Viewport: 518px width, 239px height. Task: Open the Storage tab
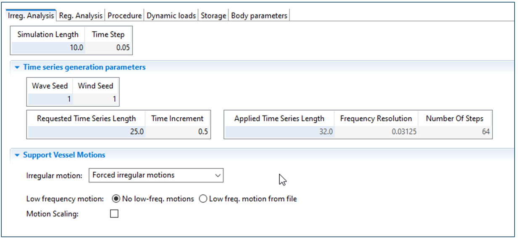(213, 15)
